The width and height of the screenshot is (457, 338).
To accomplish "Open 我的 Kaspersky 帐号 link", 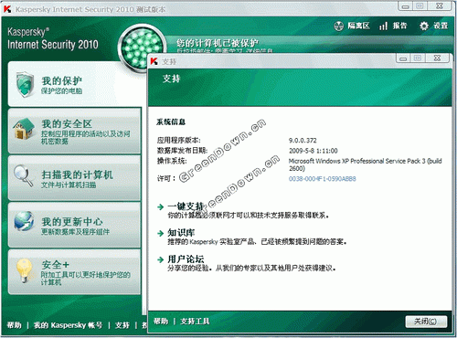I will click(x=68, y=325).
